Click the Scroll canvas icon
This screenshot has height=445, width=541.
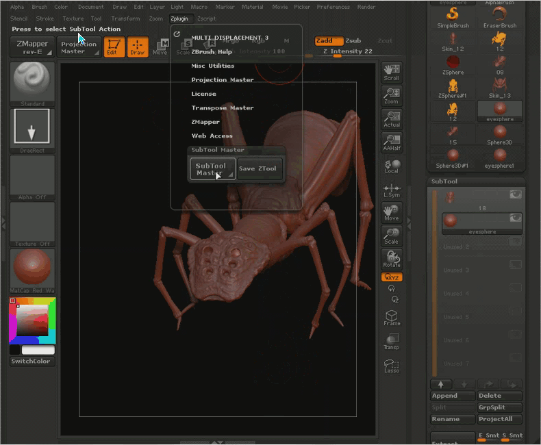[x=392, y=73]
